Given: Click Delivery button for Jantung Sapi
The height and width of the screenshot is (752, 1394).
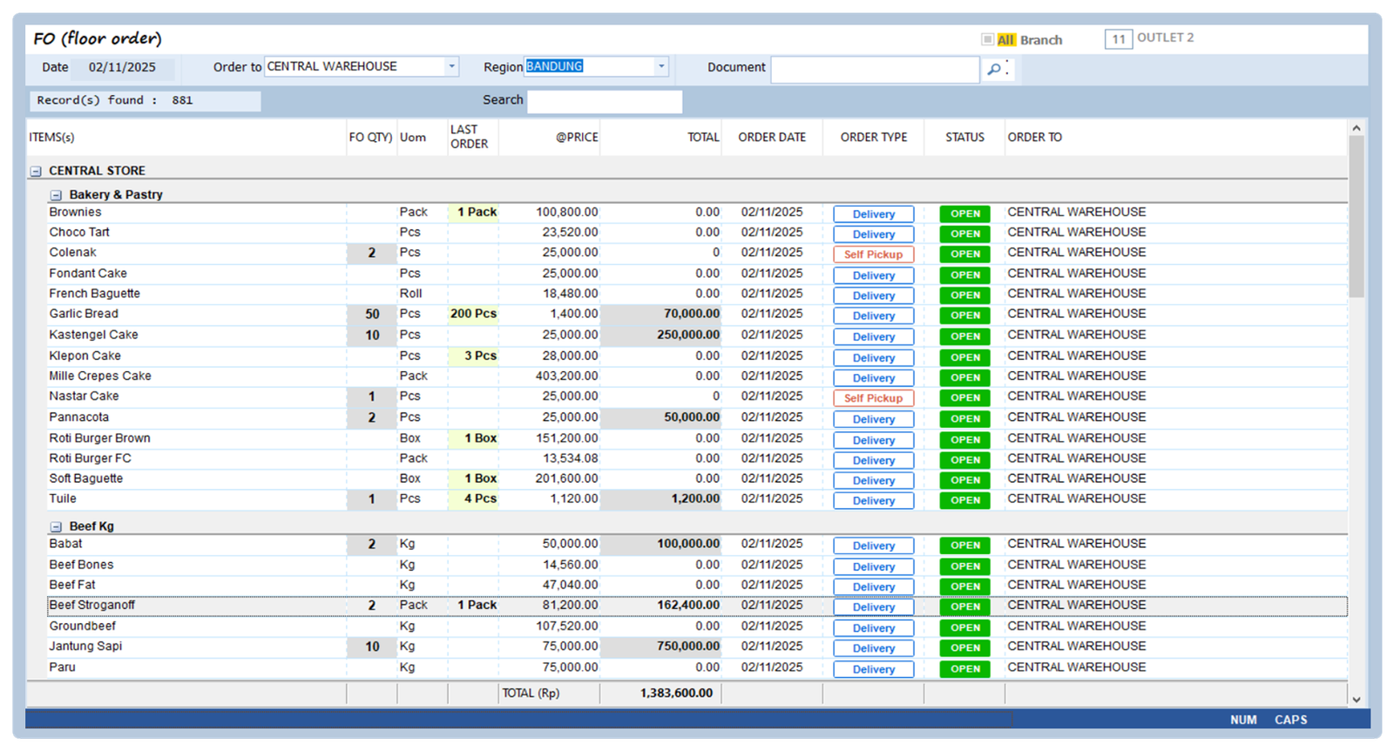Looking at the screenshot, I should click(x=874, y=648).
